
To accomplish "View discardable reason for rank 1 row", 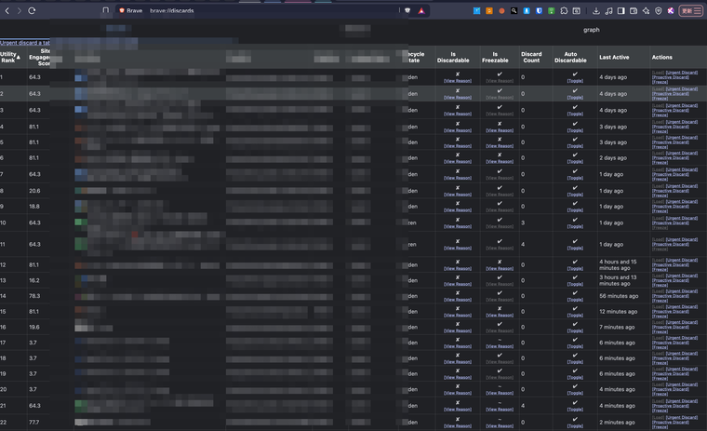I will click(x=457, y=81).
